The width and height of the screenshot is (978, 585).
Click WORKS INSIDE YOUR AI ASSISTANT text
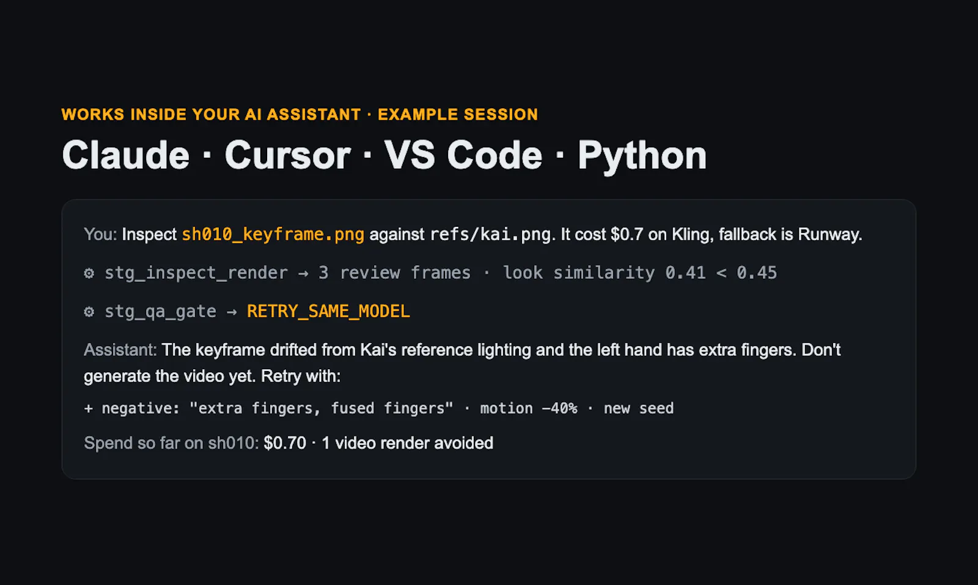coord(211,115)
